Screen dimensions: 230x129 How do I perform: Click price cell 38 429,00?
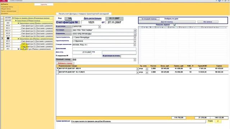[x=165, y=72]
